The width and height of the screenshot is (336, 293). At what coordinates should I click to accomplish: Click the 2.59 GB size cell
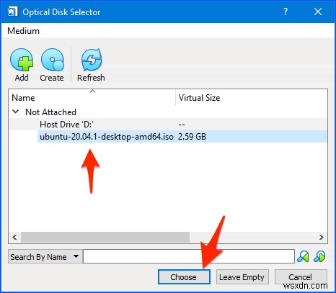(192, 137)
